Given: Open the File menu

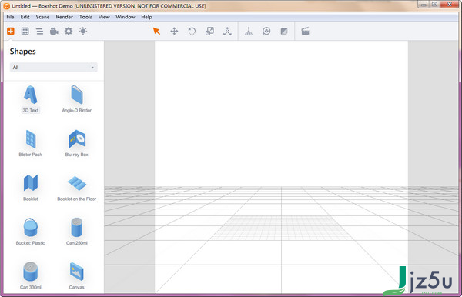Looking at the screenshot, I should [10, 17].
